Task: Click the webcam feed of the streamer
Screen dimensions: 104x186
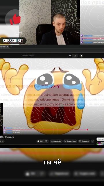Action: (50, 22)
